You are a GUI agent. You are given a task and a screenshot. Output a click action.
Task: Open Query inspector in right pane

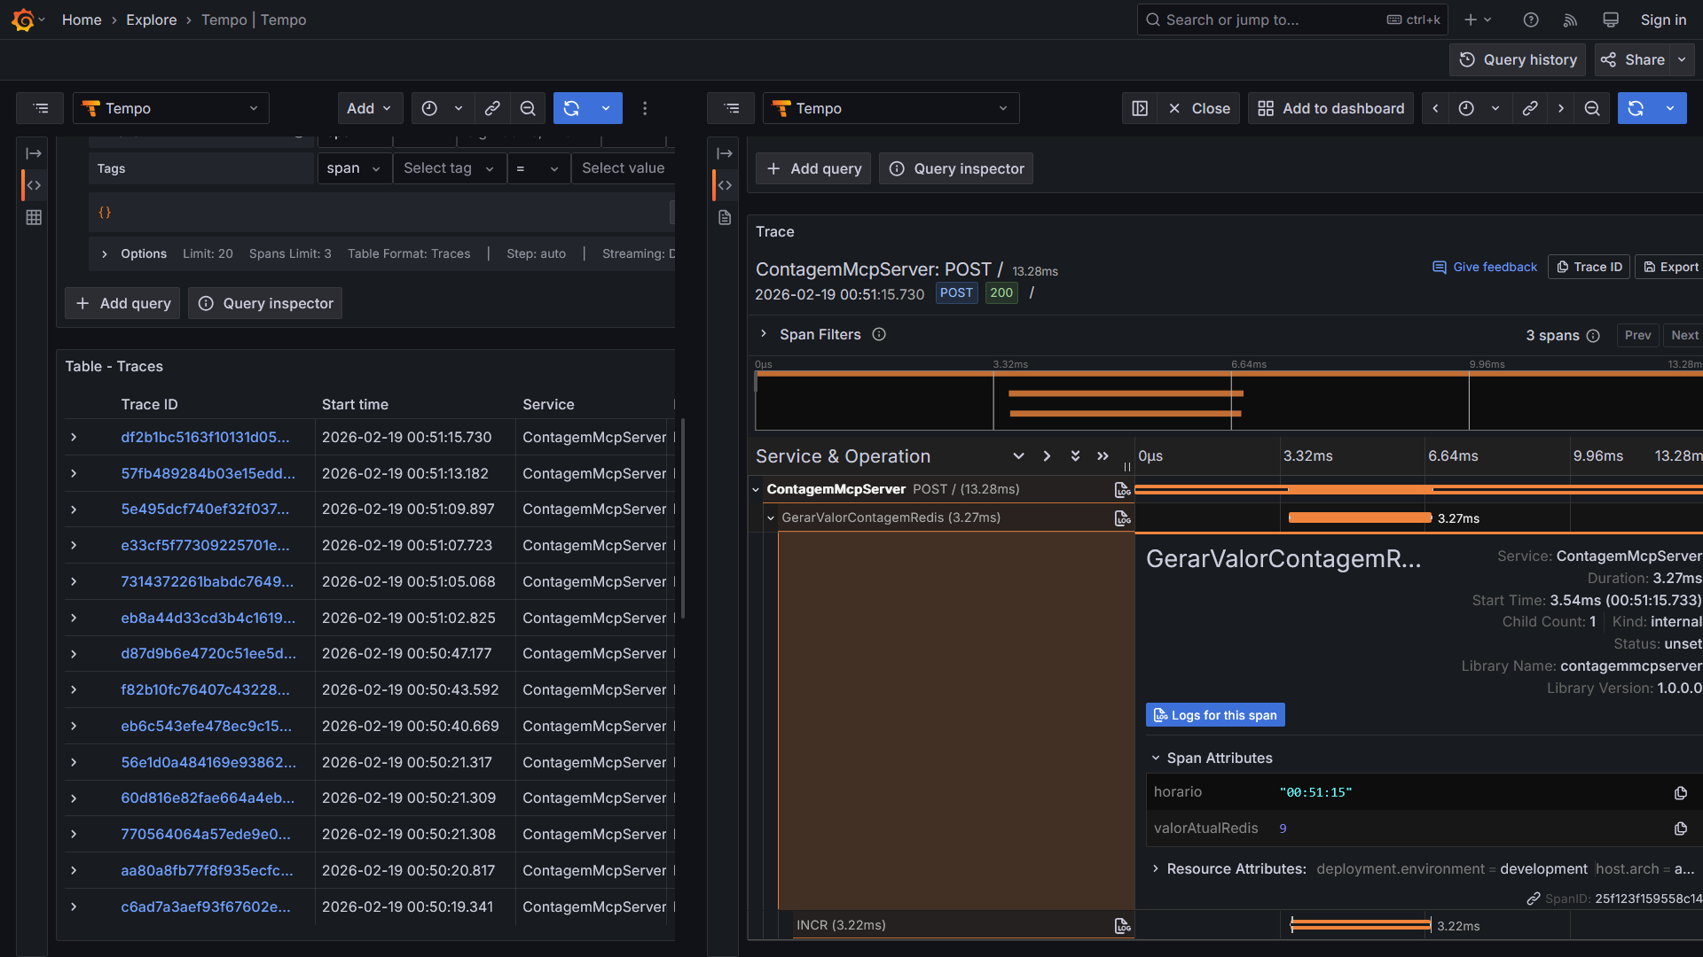click(956, 169)
